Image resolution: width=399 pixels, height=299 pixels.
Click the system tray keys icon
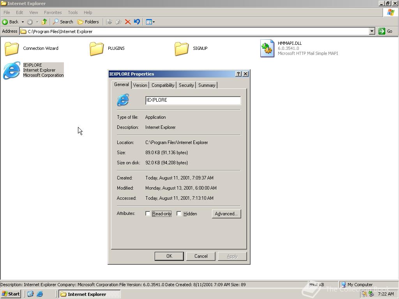364,294
